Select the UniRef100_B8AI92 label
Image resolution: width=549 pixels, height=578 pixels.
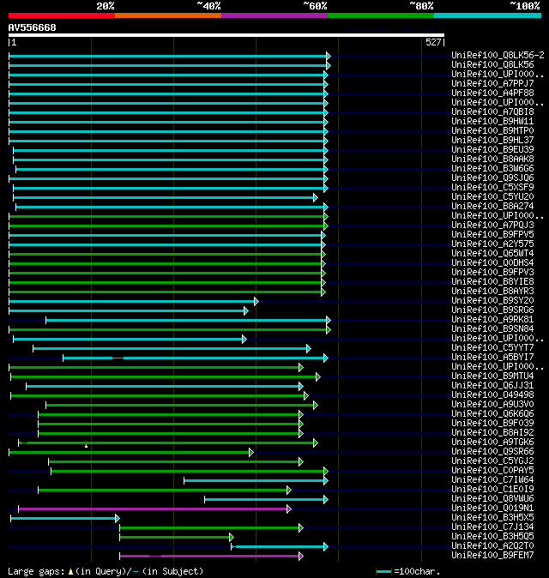tap(492, 433)
